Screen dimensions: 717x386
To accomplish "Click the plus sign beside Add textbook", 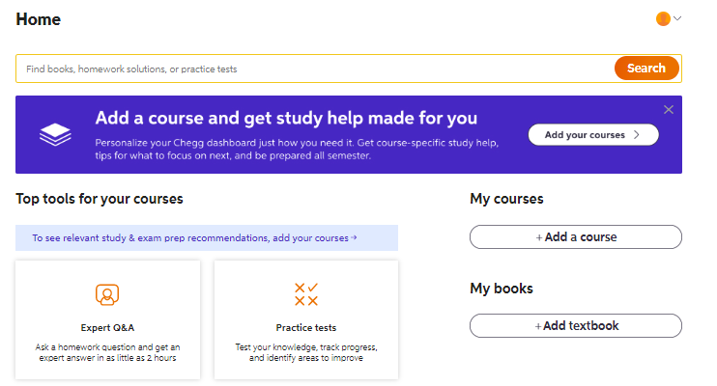I will [x=538, y=326].
